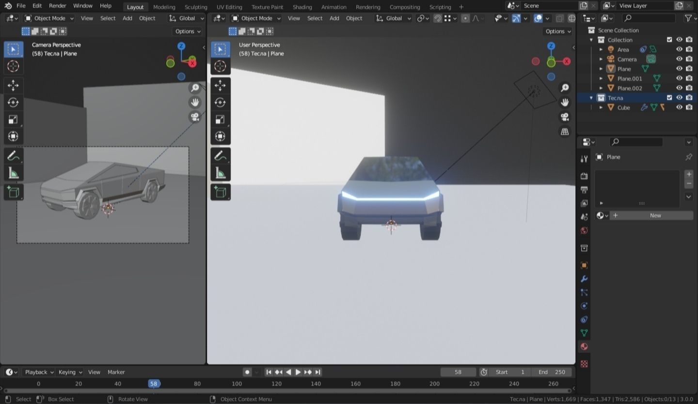Open the Particles properties tab
This screenshot has width=698, height=404.
584,292
